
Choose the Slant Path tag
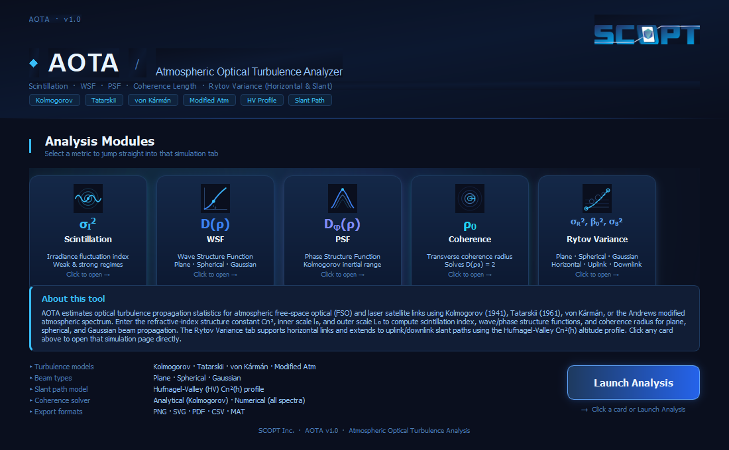tap(309, 101)
